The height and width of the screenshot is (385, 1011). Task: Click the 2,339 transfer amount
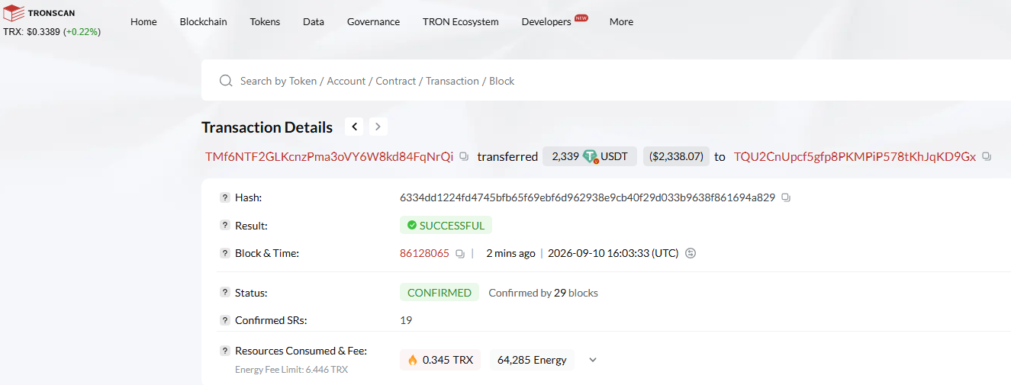click(565, 156)
